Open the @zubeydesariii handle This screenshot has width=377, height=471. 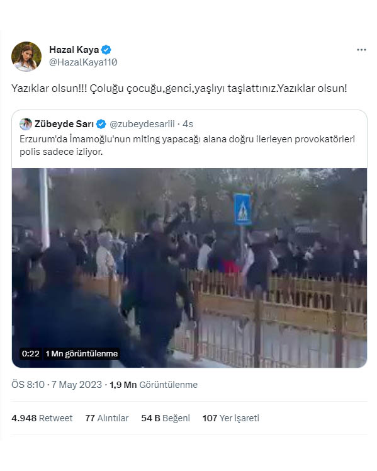142,124
